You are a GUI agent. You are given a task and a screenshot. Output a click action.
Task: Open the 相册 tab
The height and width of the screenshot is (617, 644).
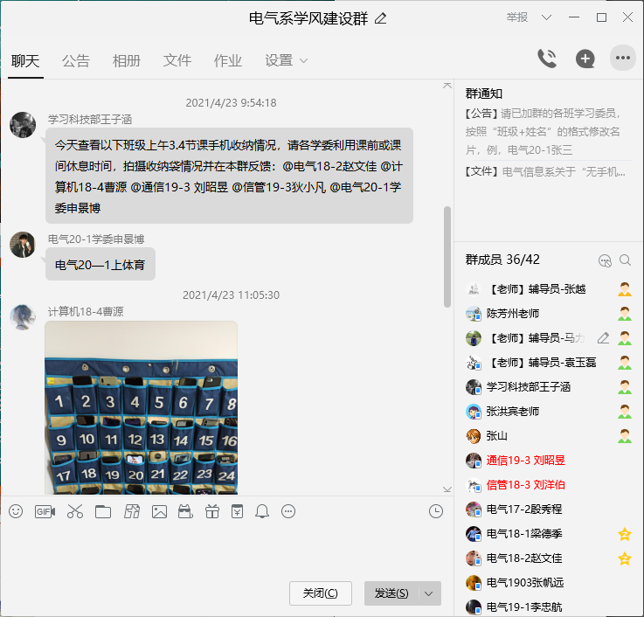127,61
